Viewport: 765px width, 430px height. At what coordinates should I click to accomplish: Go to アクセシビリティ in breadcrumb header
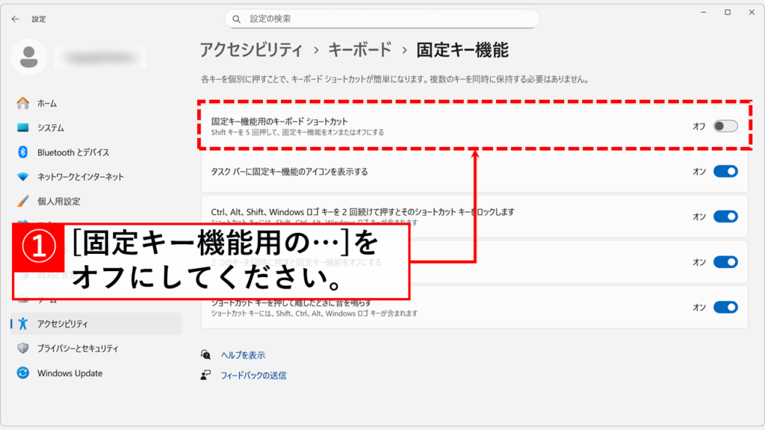(250, 50)
